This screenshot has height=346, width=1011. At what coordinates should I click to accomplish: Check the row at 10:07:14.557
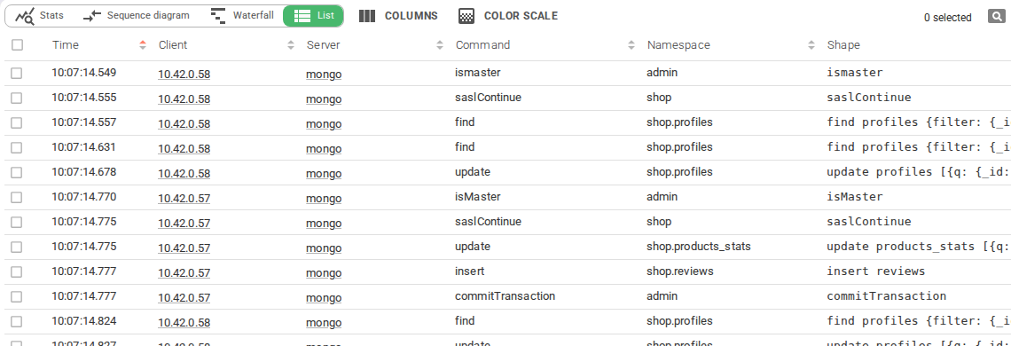click(x=16, y=122)
